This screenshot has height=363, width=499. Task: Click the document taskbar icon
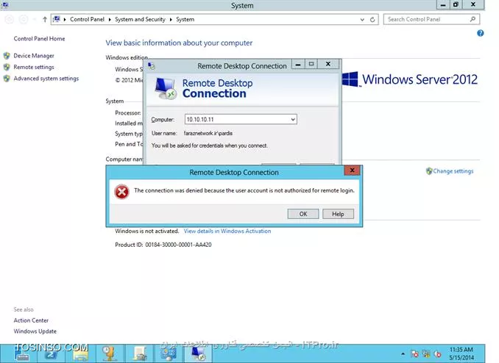tap(139, 353)
